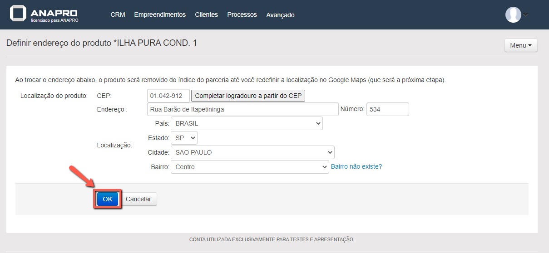Expand the Menu dropdown button
The image size is (549, 253).
click(520, 45)
